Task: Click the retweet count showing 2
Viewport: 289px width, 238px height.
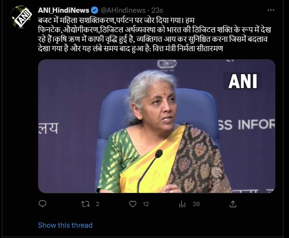Action: tap(98, 204)
